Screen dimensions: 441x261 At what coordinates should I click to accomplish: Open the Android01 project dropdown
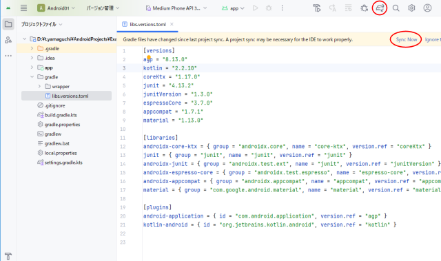(57, 8)
